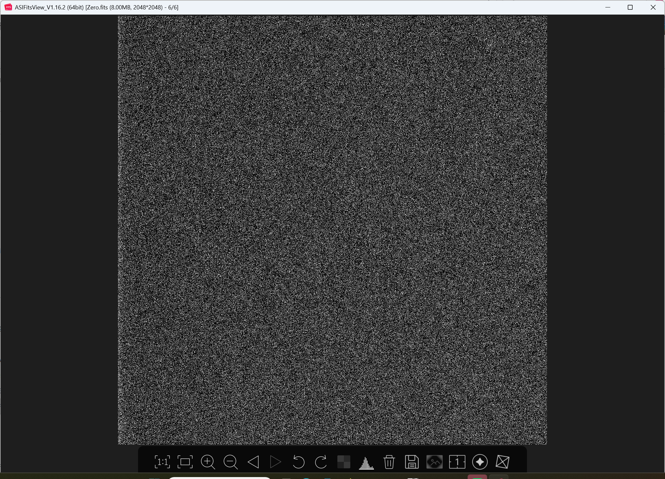Save image with floppy disk icon
This screenshot has height=479, width=665.
412,462
